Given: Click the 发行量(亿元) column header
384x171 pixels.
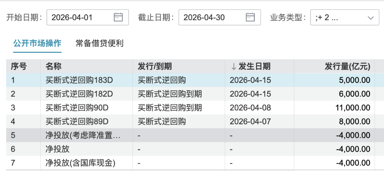Looking at the screenshot, I should 347,66.
